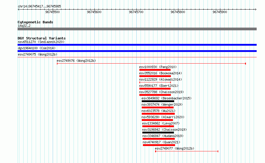Click the red bar under nsv3937474
Viewport: 265px width, 163px height.
(x=158, y=107)
